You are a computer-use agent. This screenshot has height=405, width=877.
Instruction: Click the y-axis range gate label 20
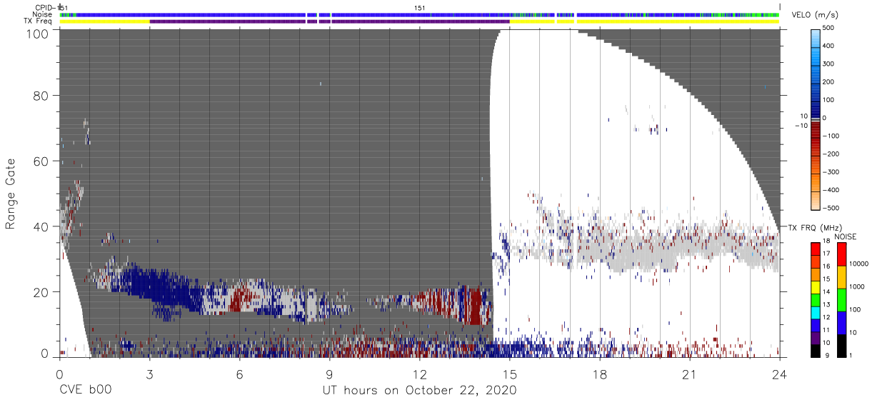(x=41, y=291)
